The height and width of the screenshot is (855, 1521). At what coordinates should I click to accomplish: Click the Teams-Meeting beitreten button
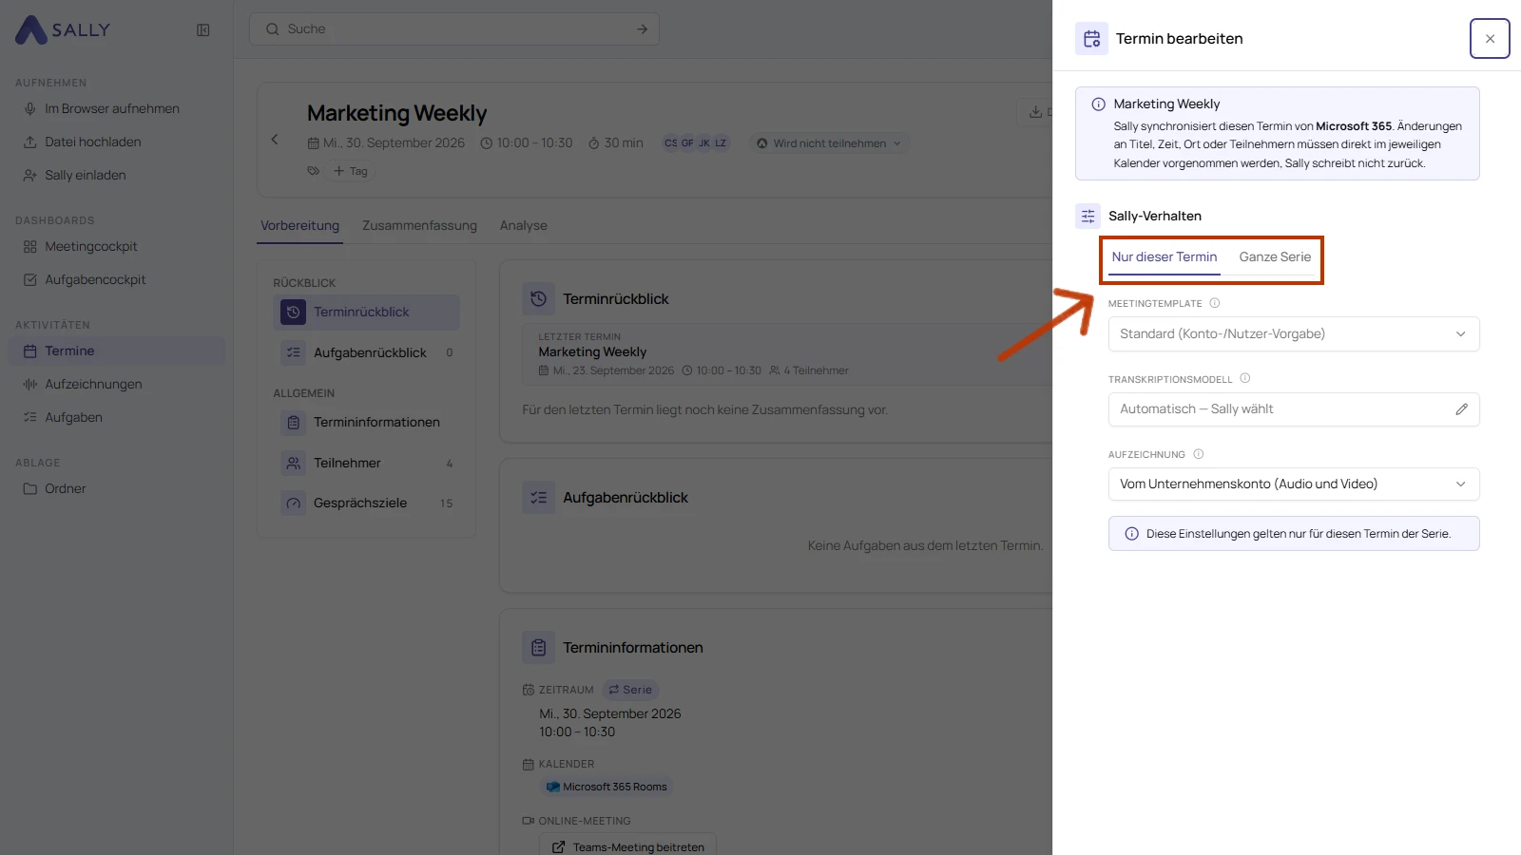click(627, 846)
